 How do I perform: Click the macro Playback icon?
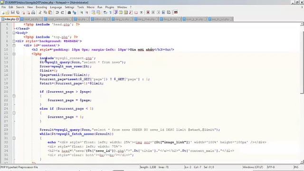click(x=158, y=13)
